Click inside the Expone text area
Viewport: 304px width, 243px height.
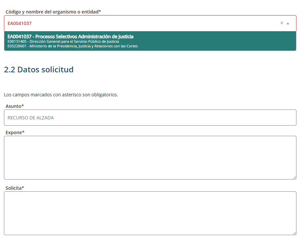coord(150,158)
